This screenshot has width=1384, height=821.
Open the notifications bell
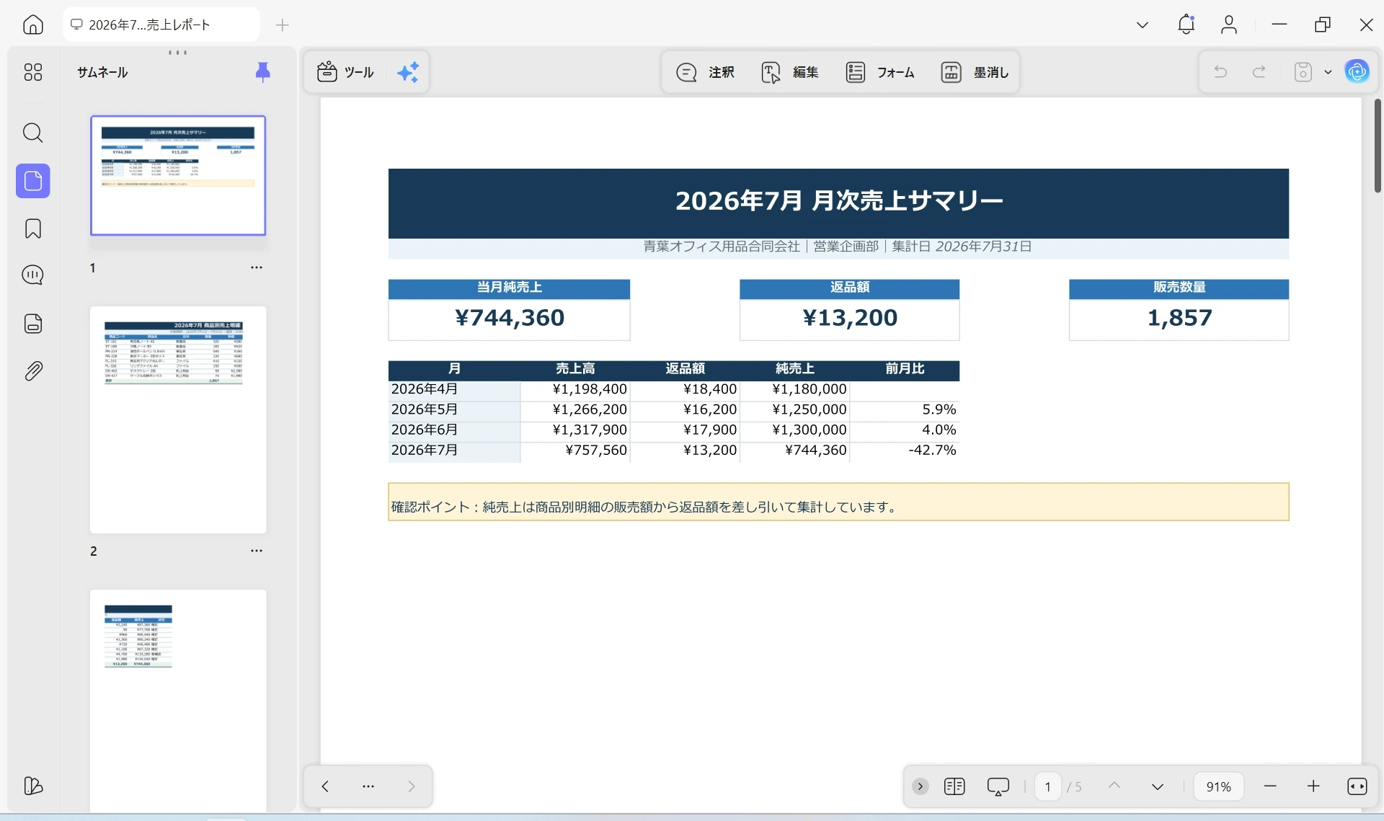1186,25
